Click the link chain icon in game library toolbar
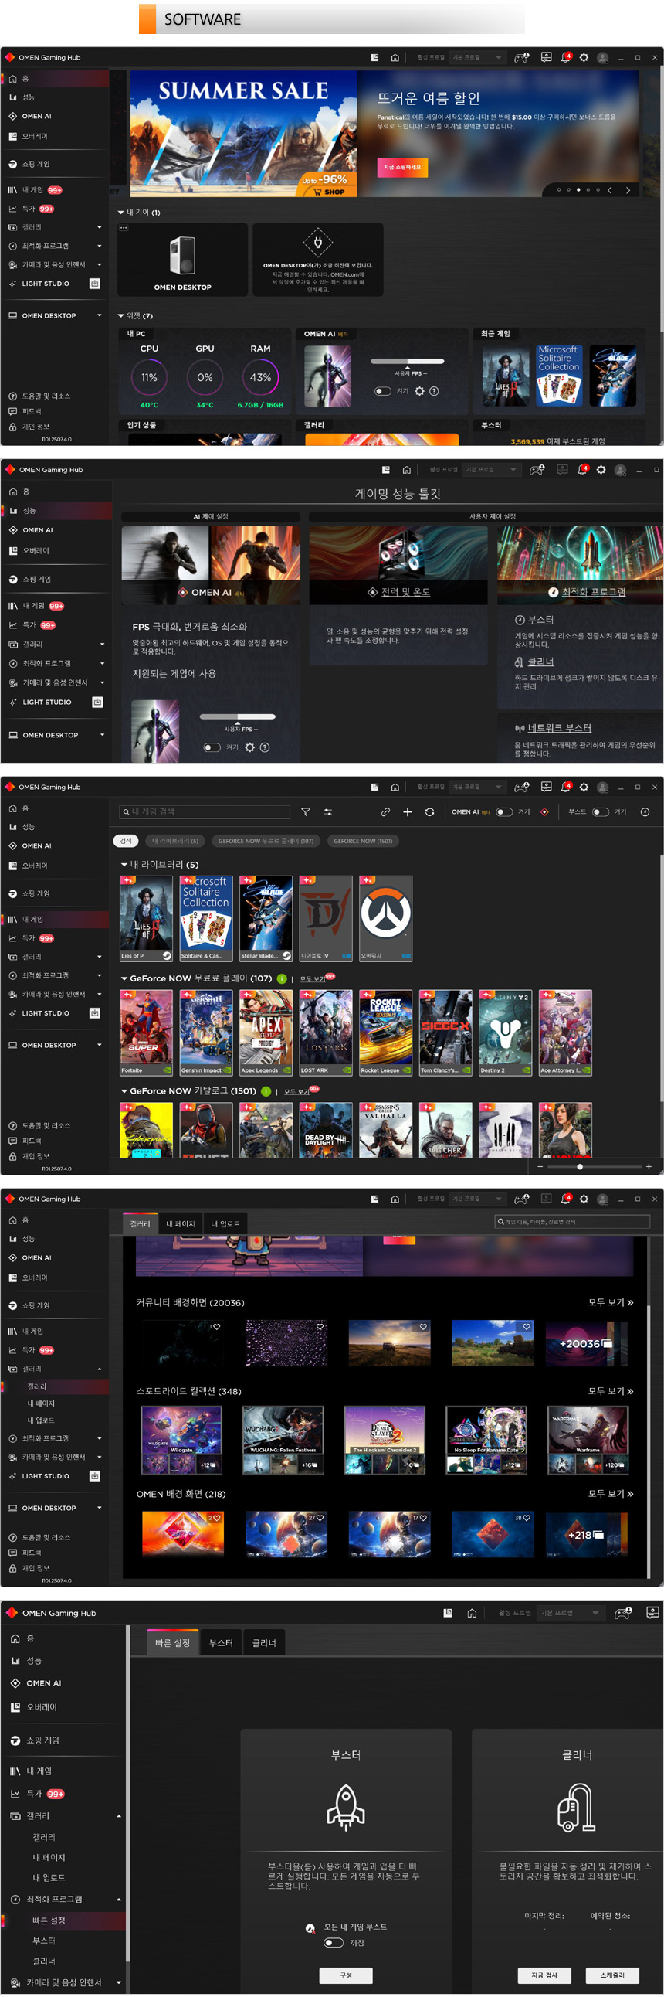 coord(385,811)
